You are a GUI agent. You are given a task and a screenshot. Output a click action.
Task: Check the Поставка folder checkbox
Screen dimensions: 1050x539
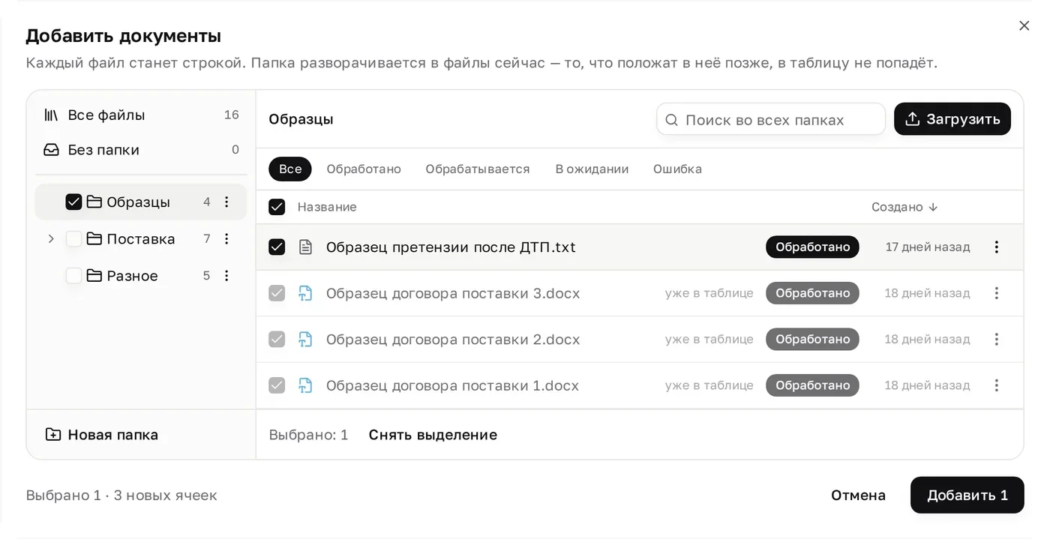click(x=73, y=238)
